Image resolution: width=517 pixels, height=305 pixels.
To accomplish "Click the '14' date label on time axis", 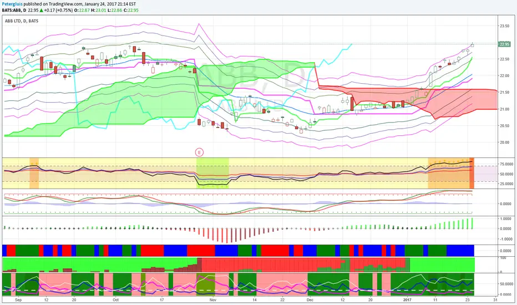I will click(255, 300).
